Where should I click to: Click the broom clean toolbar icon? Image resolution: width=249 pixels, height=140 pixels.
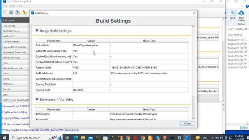pos(25,12)
